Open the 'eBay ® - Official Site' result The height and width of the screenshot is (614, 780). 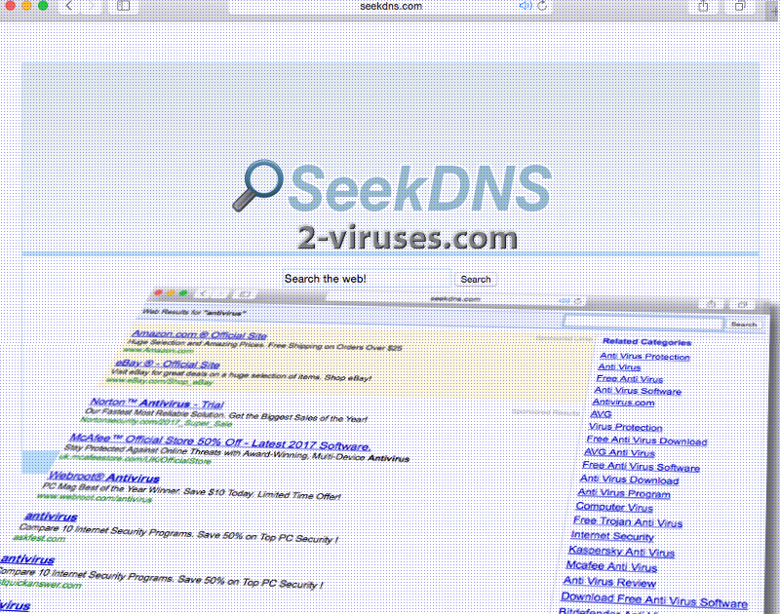[167, 364]
